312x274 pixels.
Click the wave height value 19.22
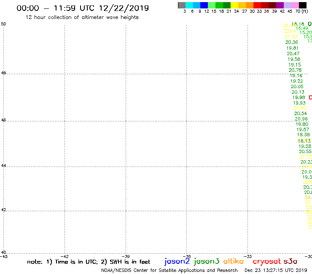297,81
